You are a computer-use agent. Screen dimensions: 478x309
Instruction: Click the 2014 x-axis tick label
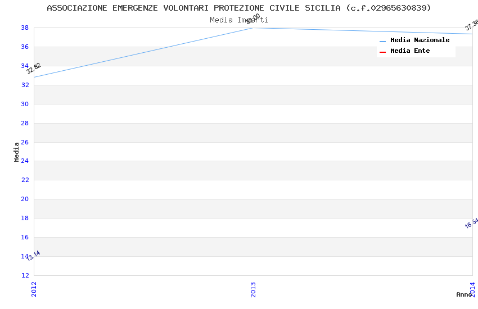472,288
